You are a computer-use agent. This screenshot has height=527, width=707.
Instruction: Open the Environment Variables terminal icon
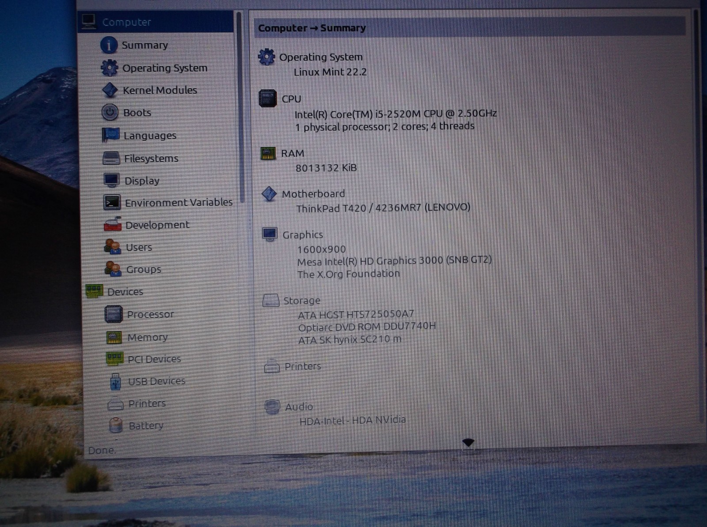point(112,203)
